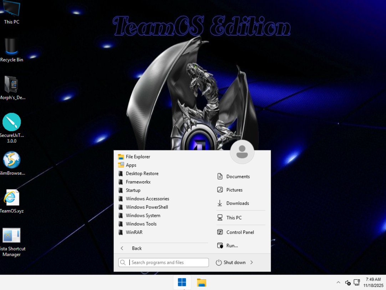The height and width of the screenshot is (290, 386).
Task: Select SecureUxTheme 3.0.0 desktop icon
Action: [11, 128]
